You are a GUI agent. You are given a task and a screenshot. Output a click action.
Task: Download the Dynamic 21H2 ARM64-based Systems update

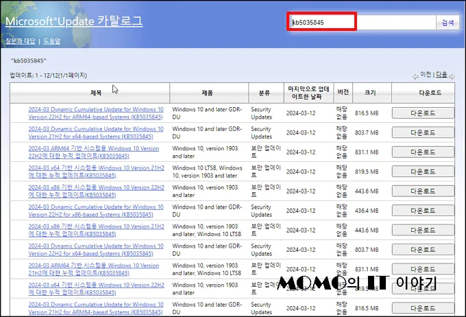coord(423,308)
